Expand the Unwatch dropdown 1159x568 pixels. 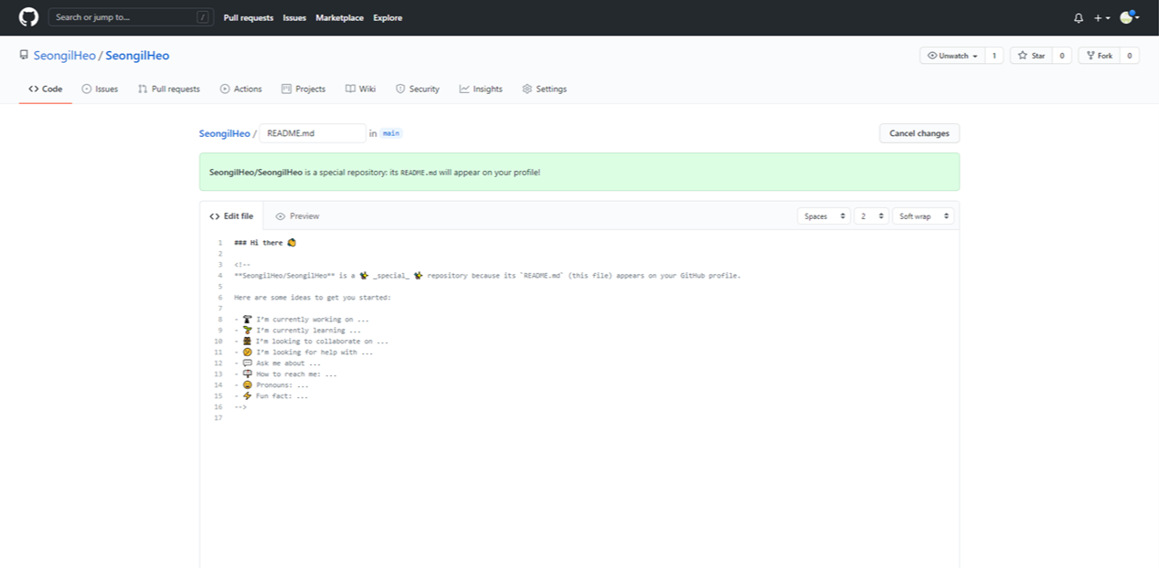[952, 56]
